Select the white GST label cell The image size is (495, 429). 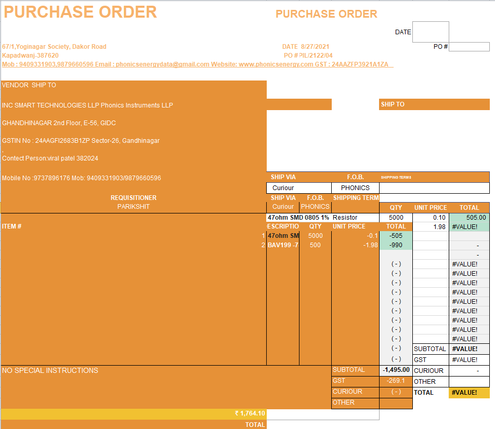[431, 360]
